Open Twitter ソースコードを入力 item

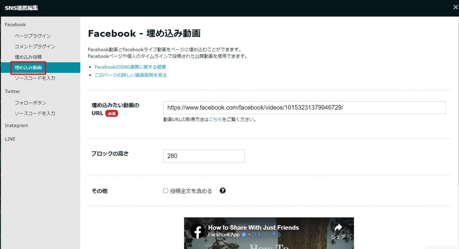35,113
